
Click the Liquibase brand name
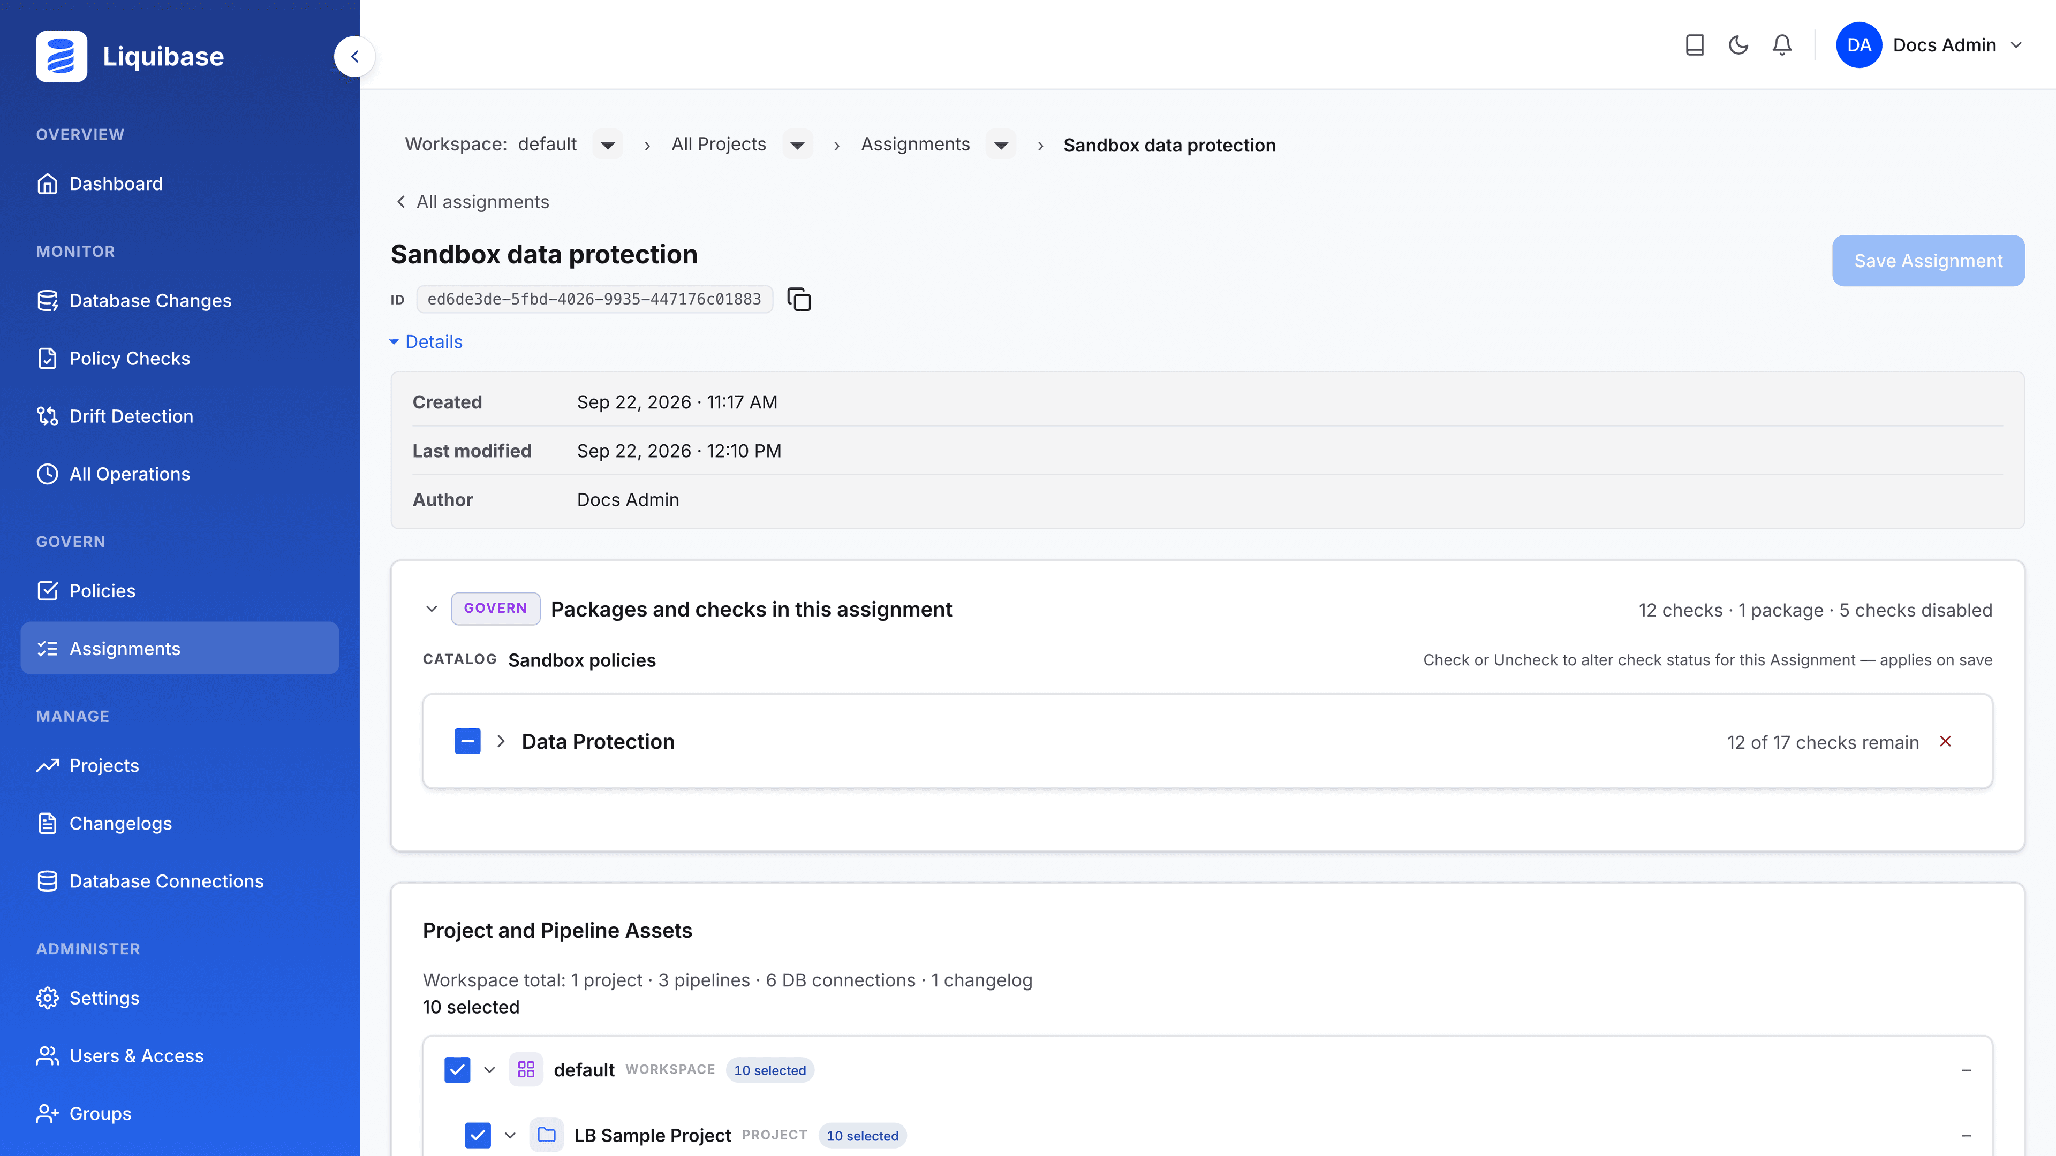[164, 57]
